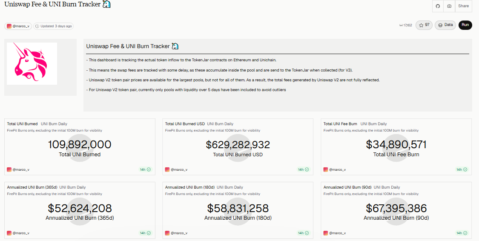Image resolution: width=479 pixels, height=241 pixels.
Task: Open @marco_v author in Annualized 365d card
Action: [18, 233]
